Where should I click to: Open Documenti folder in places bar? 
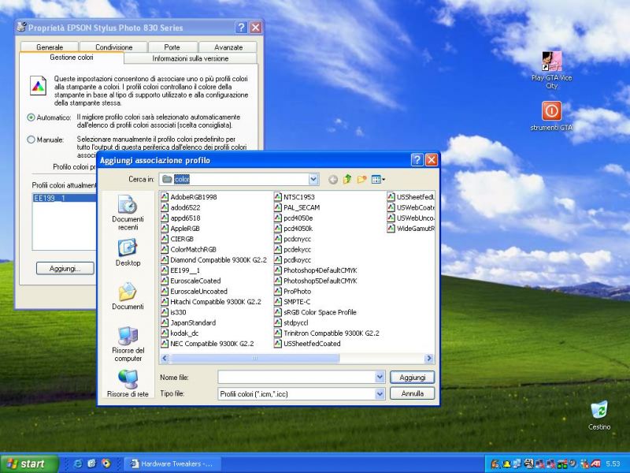pyautogui.click(x=128, y=296)
